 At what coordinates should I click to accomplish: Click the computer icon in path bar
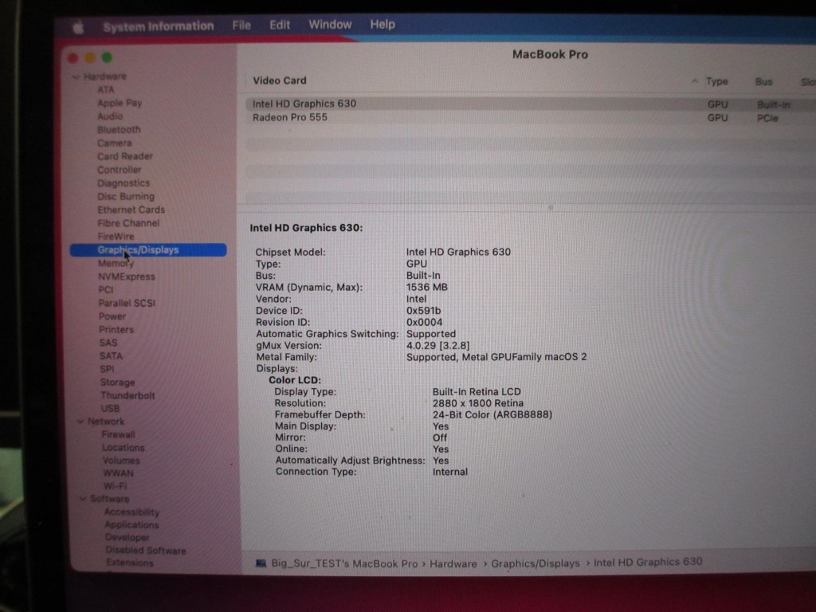coord(261,563)
